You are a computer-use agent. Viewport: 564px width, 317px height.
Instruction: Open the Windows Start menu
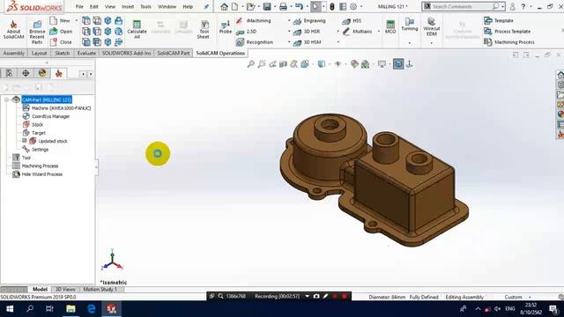(10, 309)
